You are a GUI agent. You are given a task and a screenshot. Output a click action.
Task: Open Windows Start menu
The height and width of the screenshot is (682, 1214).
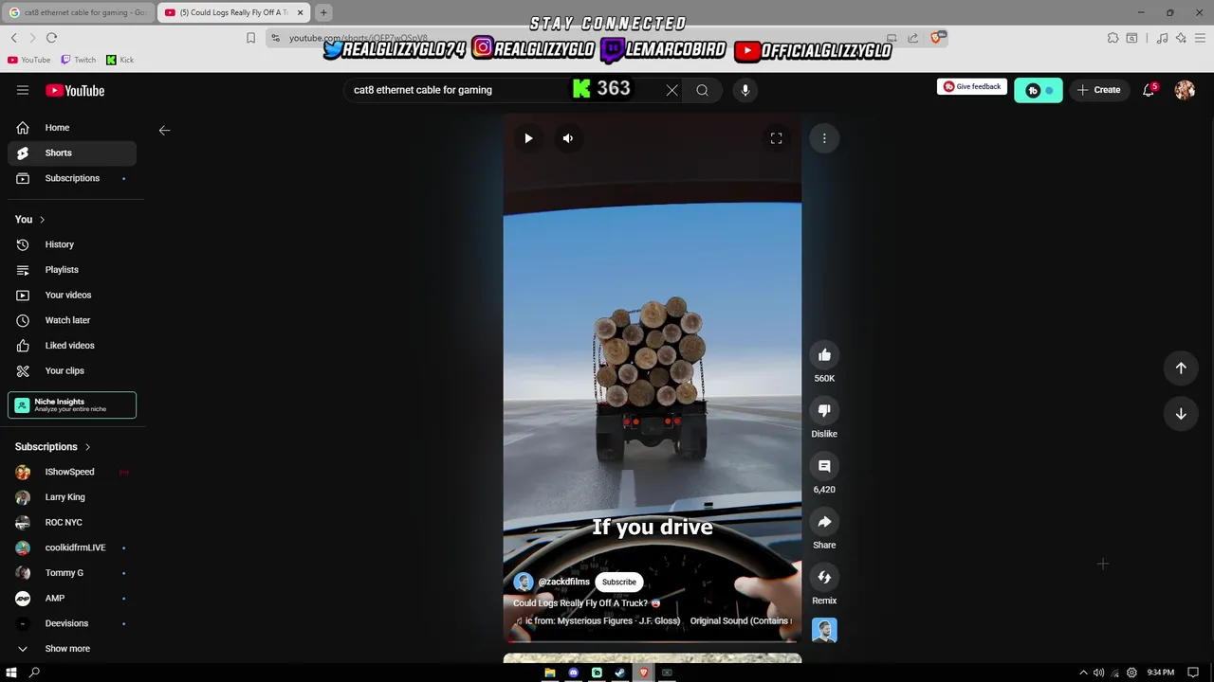[11, 673]
